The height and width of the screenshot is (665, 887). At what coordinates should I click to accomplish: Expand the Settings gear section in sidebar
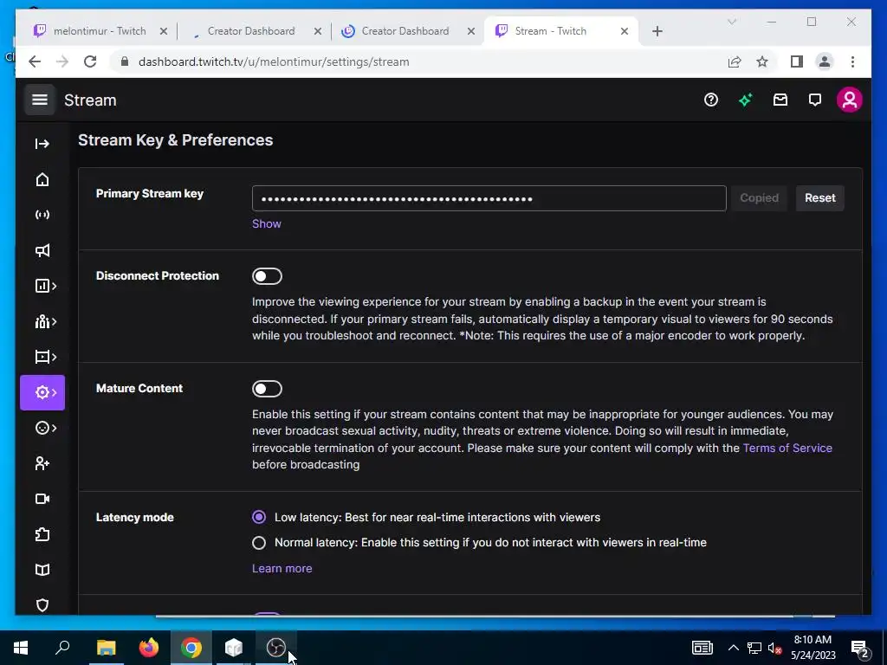[42, 392]
